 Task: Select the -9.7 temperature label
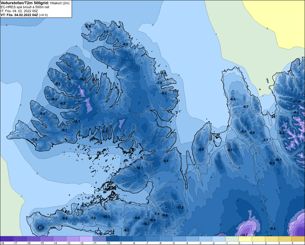tap(230, 150)
